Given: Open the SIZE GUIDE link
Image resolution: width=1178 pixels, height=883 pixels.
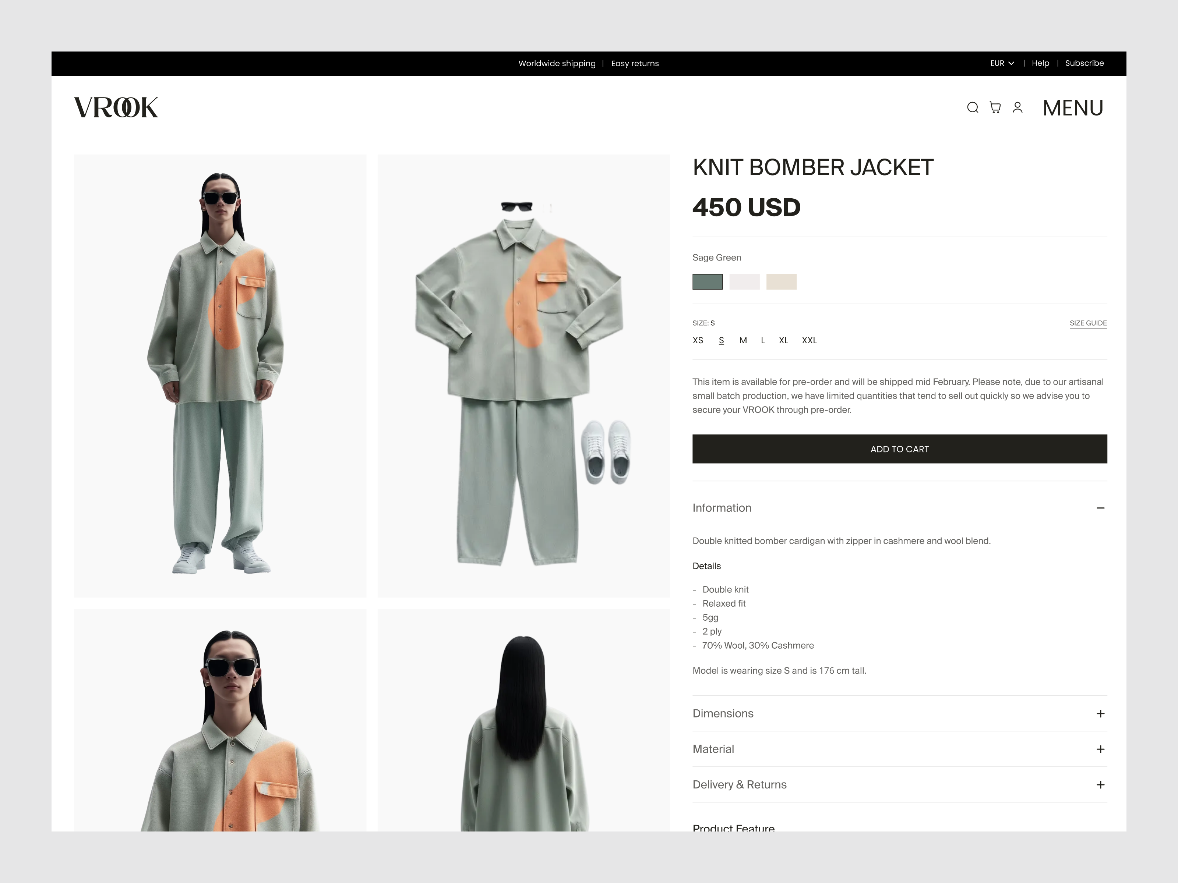Looking at the screenshot, I should coord(1088,323).
